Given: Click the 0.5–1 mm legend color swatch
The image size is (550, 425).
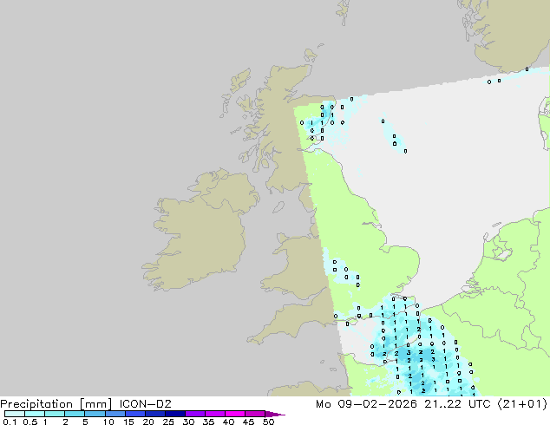Looking at the screenshot, I should (35, 414).
